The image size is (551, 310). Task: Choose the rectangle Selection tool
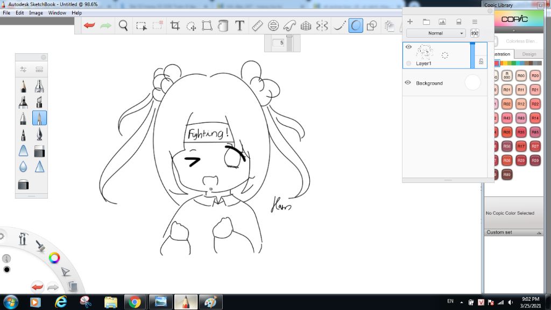[142, 26]
